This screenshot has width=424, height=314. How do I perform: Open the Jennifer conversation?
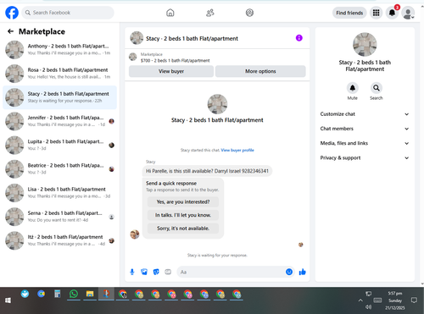[x=59, y=121]
